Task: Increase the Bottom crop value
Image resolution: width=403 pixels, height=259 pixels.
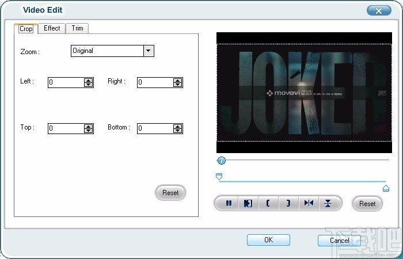Action: click(x=177, y=127)
